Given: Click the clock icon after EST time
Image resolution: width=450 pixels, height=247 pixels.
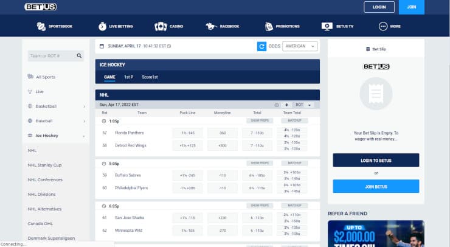Looking at the screenshot, I should [169, 46].
